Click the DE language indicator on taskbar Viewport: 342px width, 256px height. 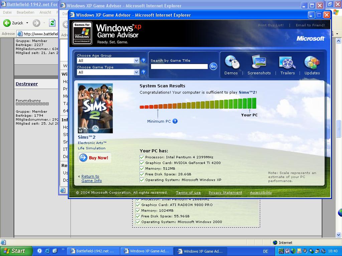click(266, 251)
